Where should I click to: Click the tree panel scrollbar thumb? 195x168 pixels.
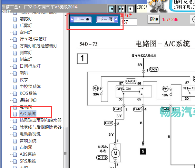65,148
